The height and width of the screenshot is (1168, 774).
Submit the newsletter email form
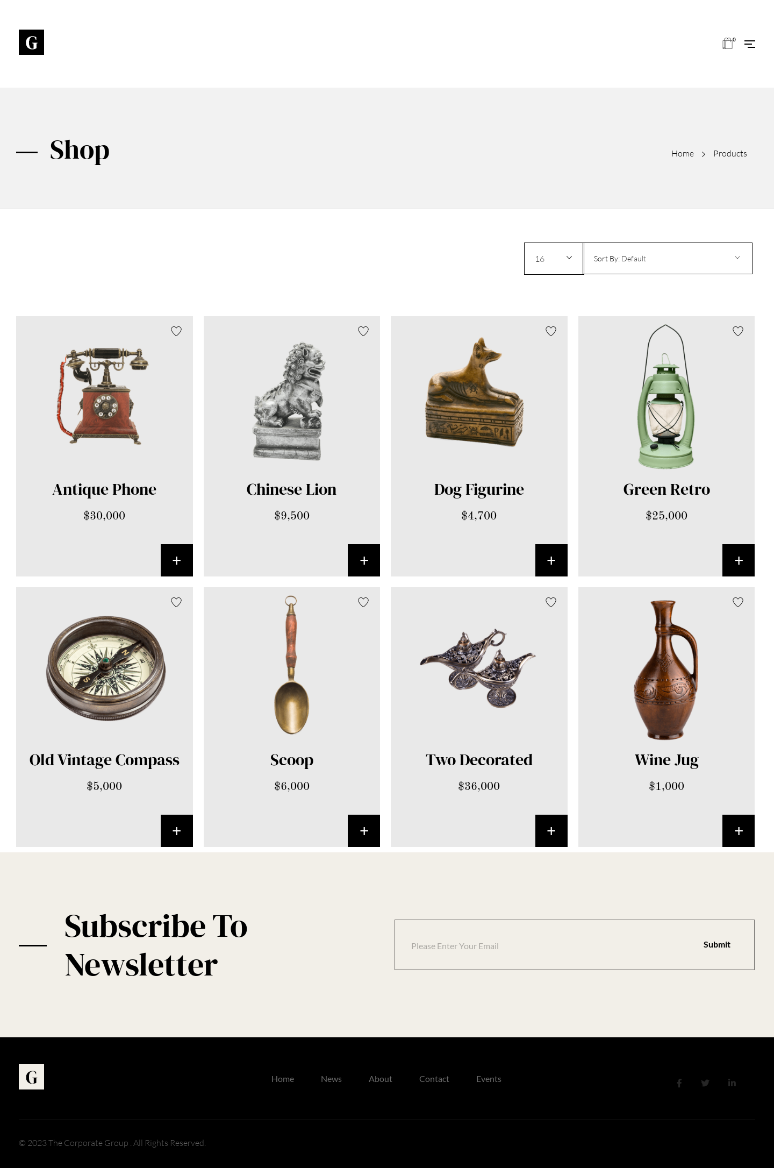click(x=716, y=945)
